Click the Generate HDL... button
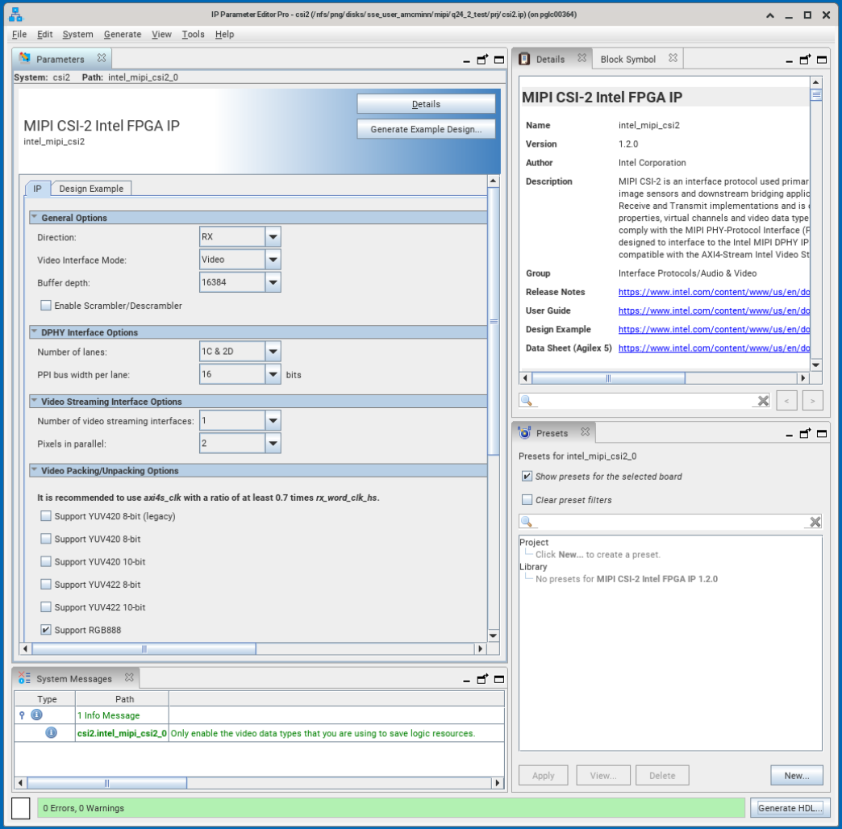The width and height of the screenshot is (842, 829). click(x=789, y=808)
